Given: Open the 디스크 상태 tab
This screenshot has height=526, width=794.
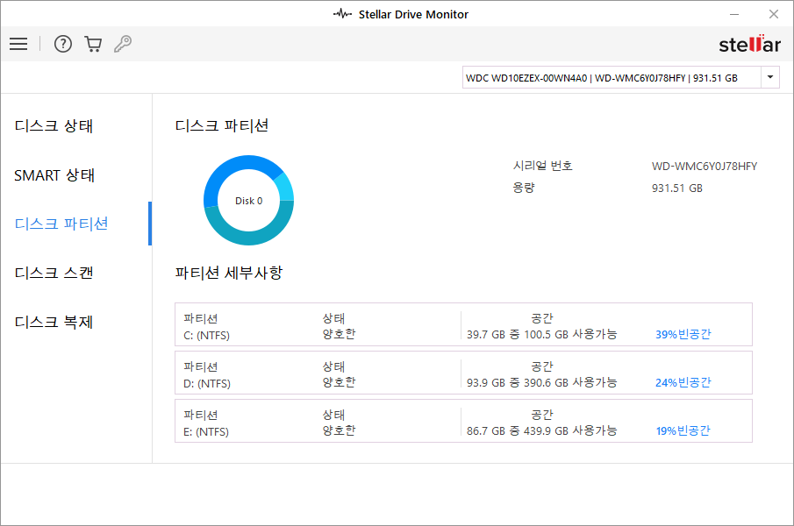Looking at the screenshot, I should [x=54, y=126].
